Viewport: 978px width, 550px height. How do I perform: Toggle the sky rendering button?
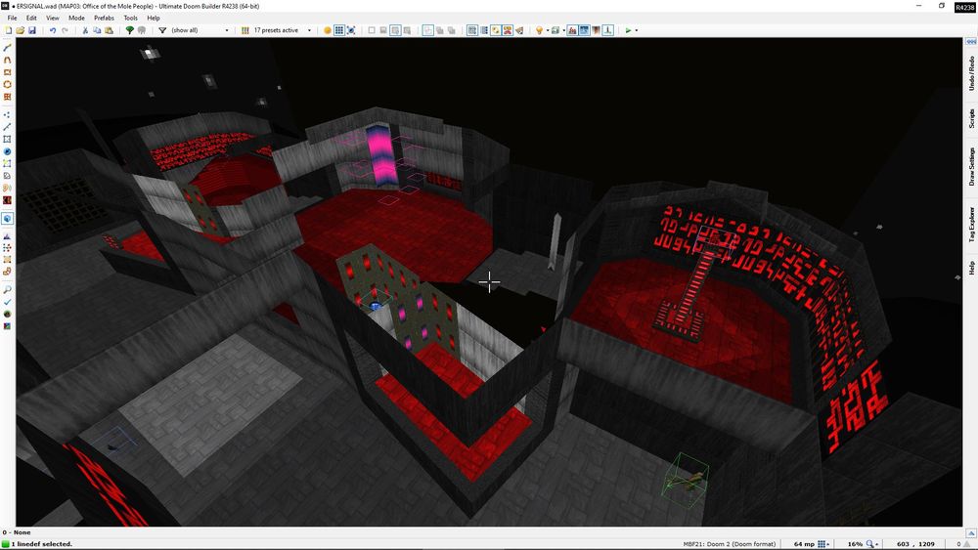coord(585,30)
